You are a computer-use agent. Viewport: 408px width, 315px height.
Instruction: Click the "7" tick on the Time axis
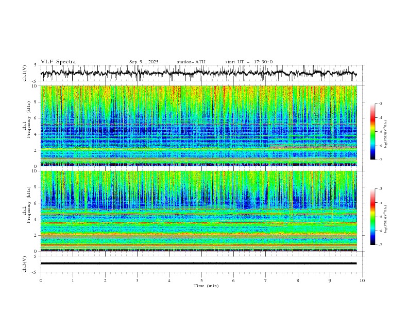point(266,281)
